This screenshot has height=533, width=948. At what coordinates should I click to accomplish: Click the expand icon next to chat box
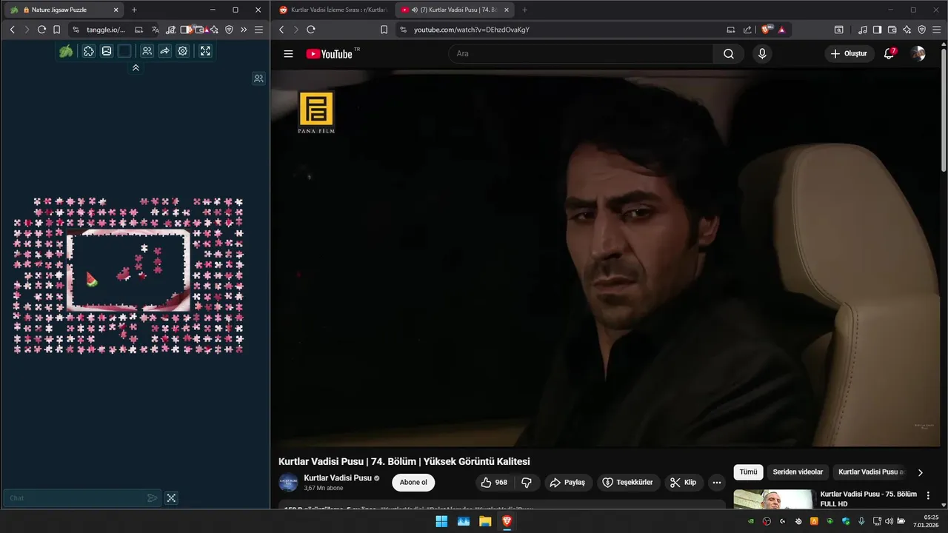(x=171, y=498)
